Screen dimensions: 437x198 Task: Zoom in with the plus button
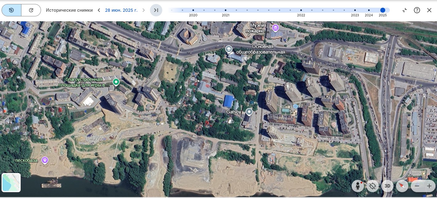(x=429, y=186)
